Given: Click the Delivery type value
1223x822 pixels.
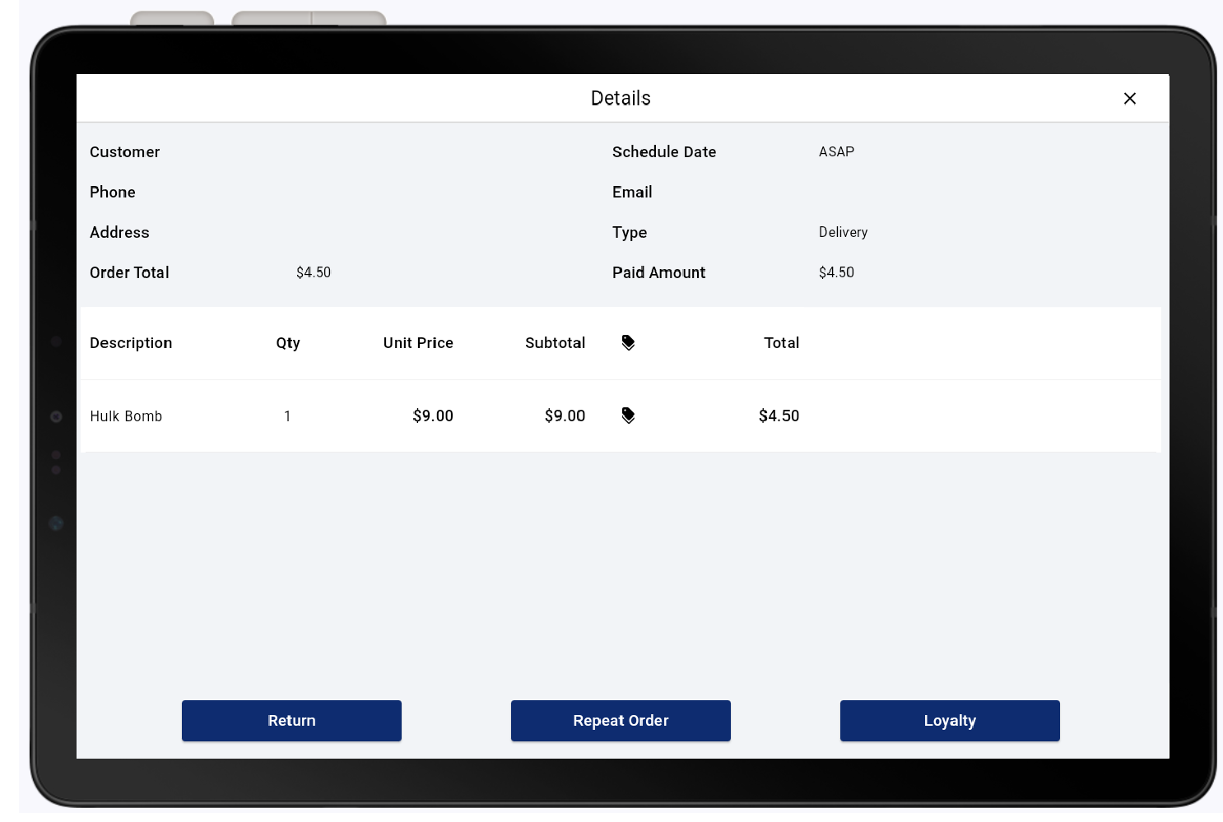Looking at the screenshot, I should [843, 232].
